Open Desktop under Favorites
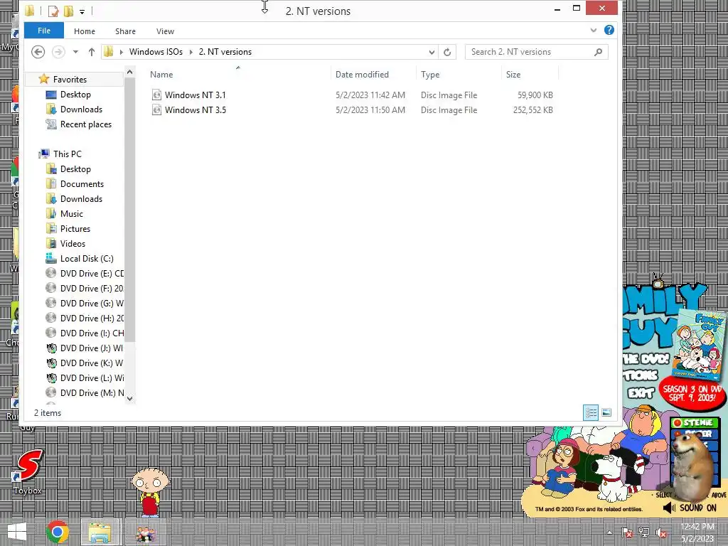Viewport: 728px width, 546px height. [x=75, y=95]
